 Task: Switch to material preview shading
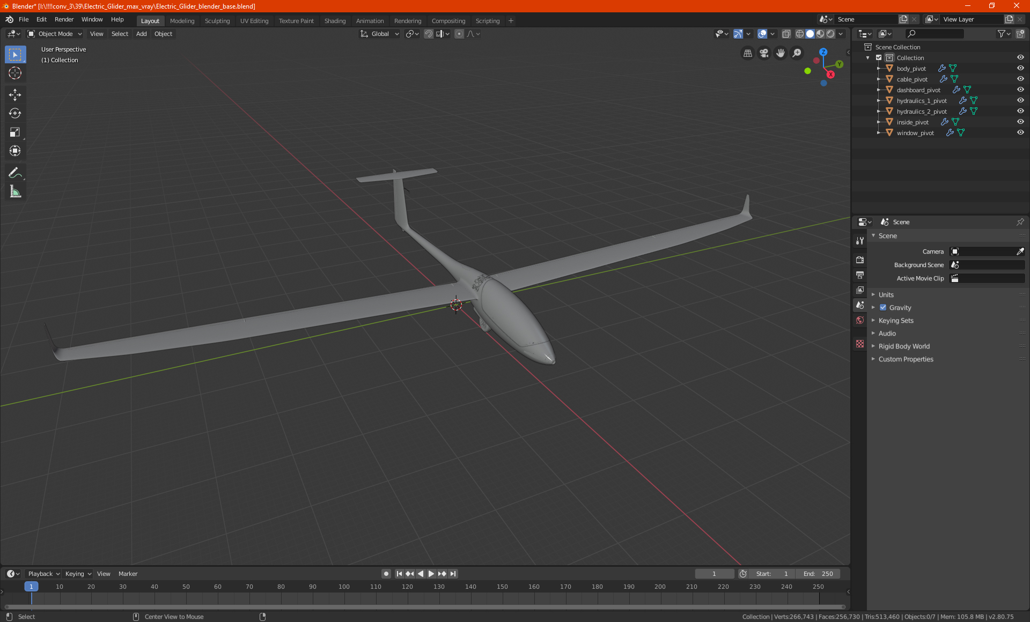tap(820, 34)
